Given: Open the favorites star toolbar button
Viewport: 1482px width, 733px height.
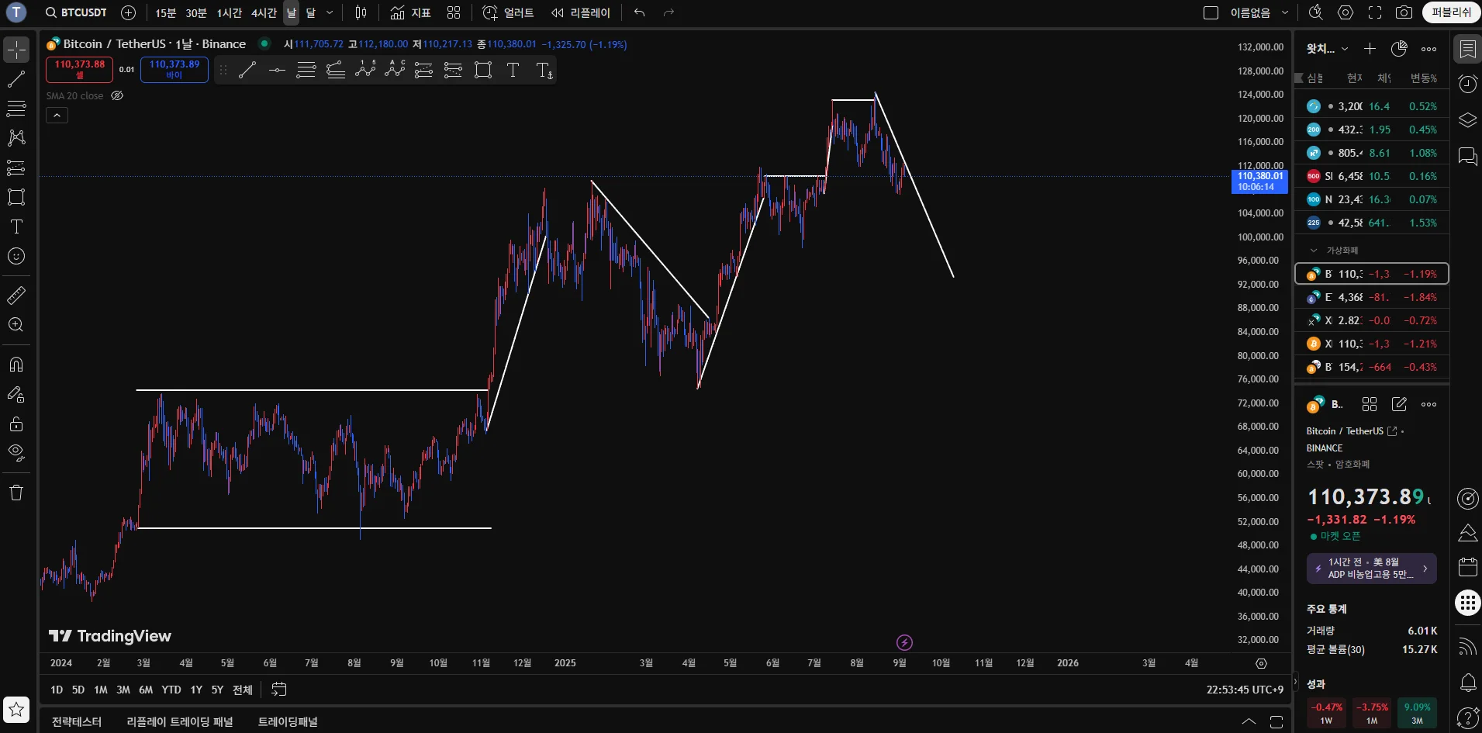Looking at the screenshot, I should pyautogui.click(x=16, y=710).
